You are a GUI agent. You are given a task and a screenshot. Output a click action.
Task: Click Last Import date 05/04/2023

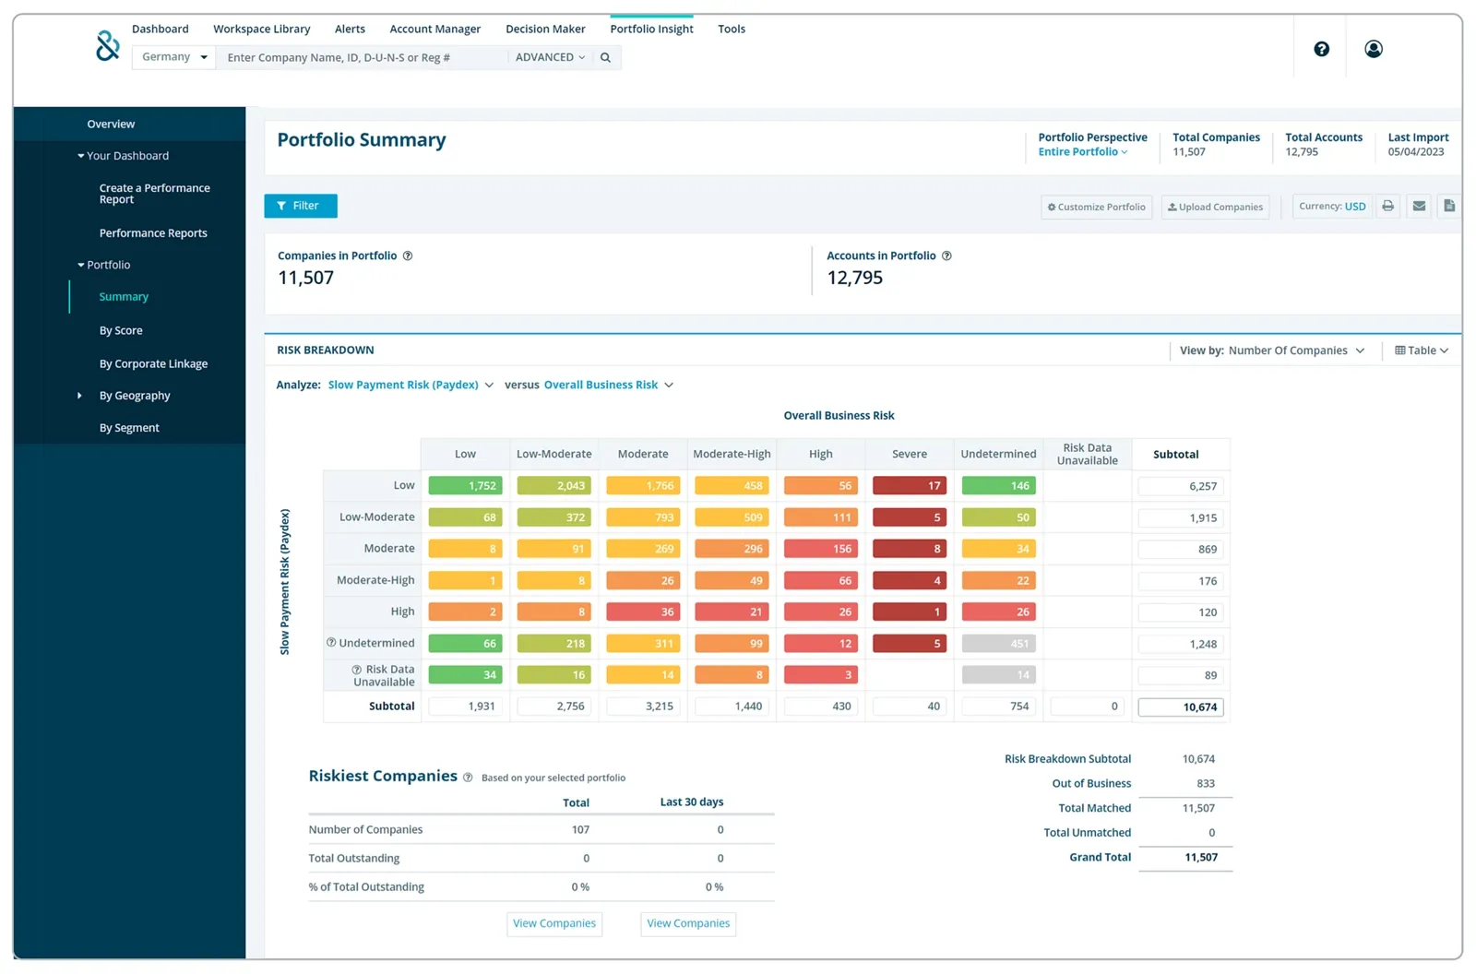point(1416,152)
